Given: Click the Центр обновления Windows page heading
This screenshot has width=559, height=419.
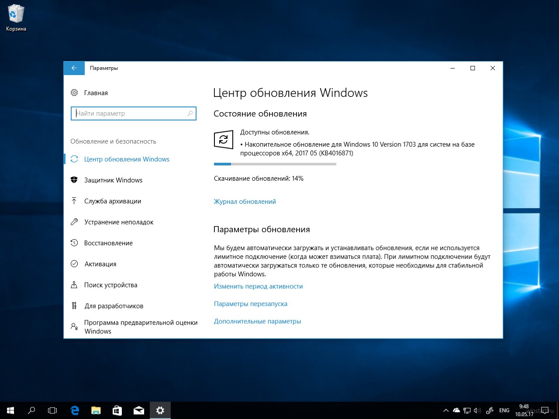Looking at the screenshot, I should (x=290, y=93).
